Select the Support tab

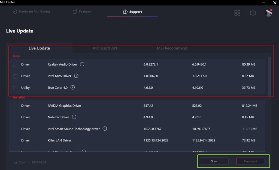(133, 11)
